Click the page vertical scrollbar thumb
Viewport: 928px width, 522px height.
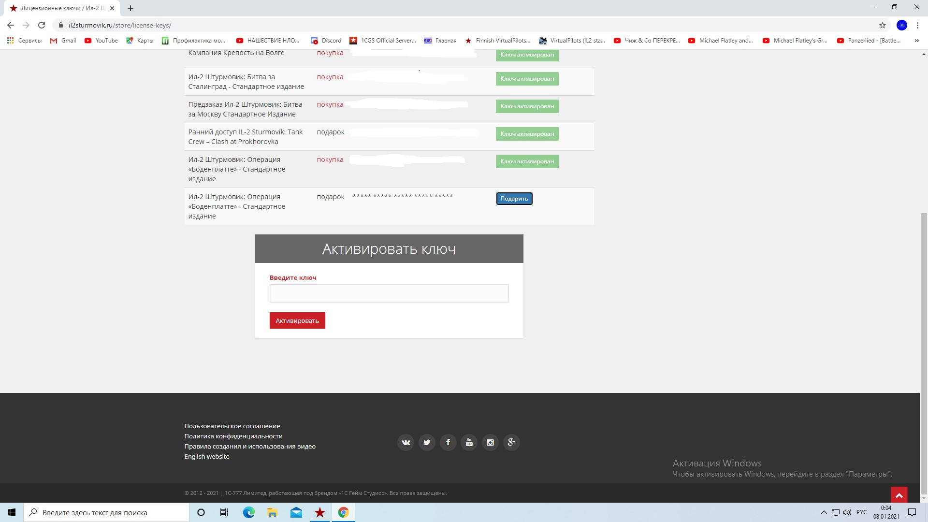pyautogui.click(x=924, y=353)
